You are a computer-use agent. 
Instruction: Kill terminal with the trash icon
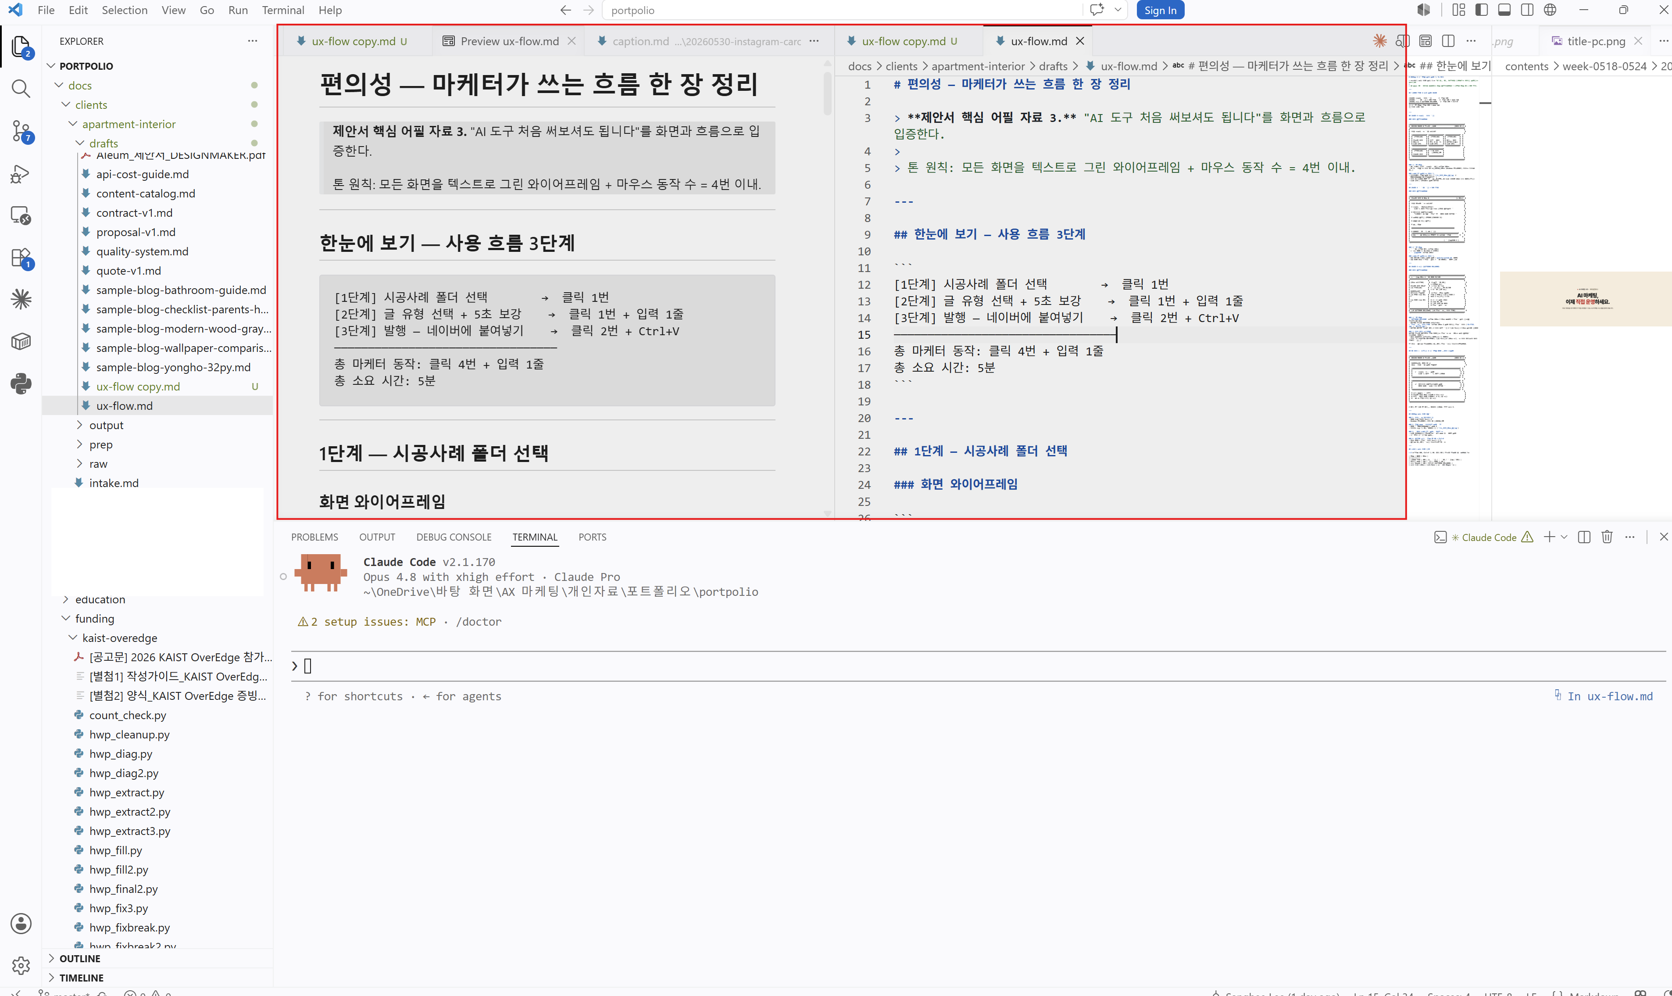click(1607, 537)
